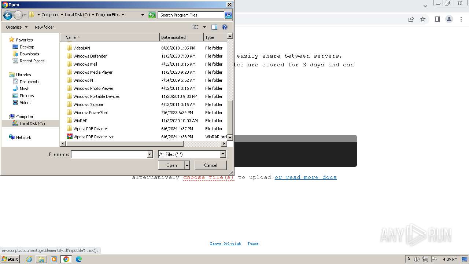Open Internet Explorer from taskbar
The image size is (469, 264).
click(x=29, y=259)
